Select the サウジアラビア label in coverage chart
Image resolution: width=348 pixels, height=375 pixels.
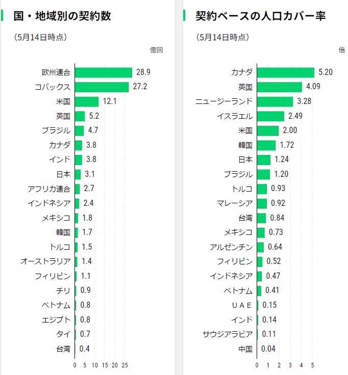tap(228, 335)
